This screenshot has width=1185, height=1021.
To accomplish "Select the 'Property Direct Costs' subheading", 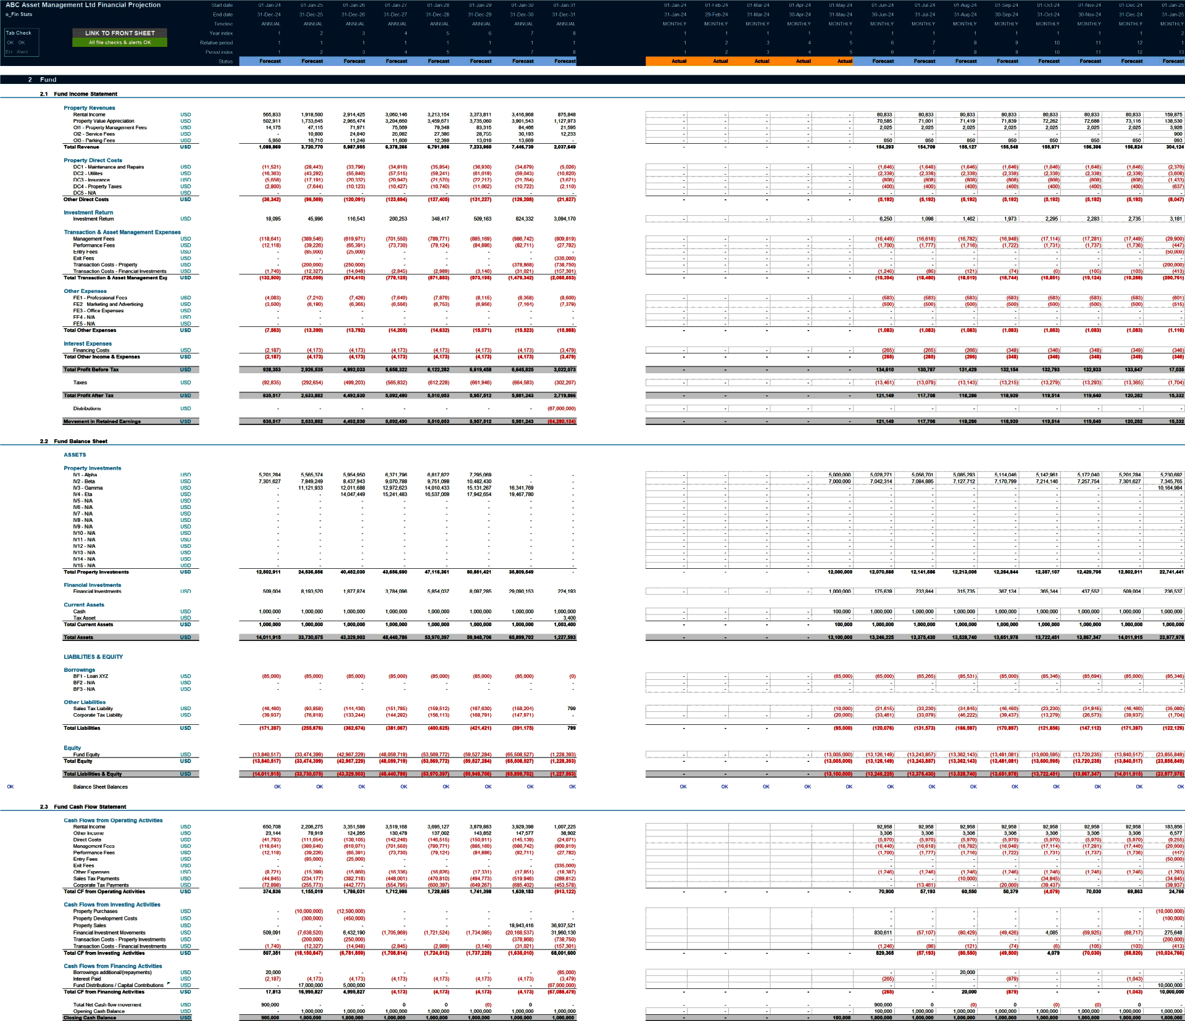I will 93,160.
